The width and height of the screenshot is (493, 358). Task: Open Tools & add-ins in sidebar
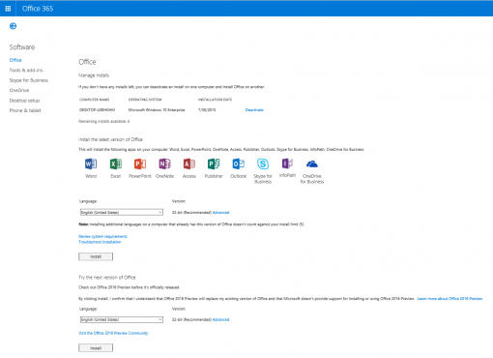click(26, 70)
